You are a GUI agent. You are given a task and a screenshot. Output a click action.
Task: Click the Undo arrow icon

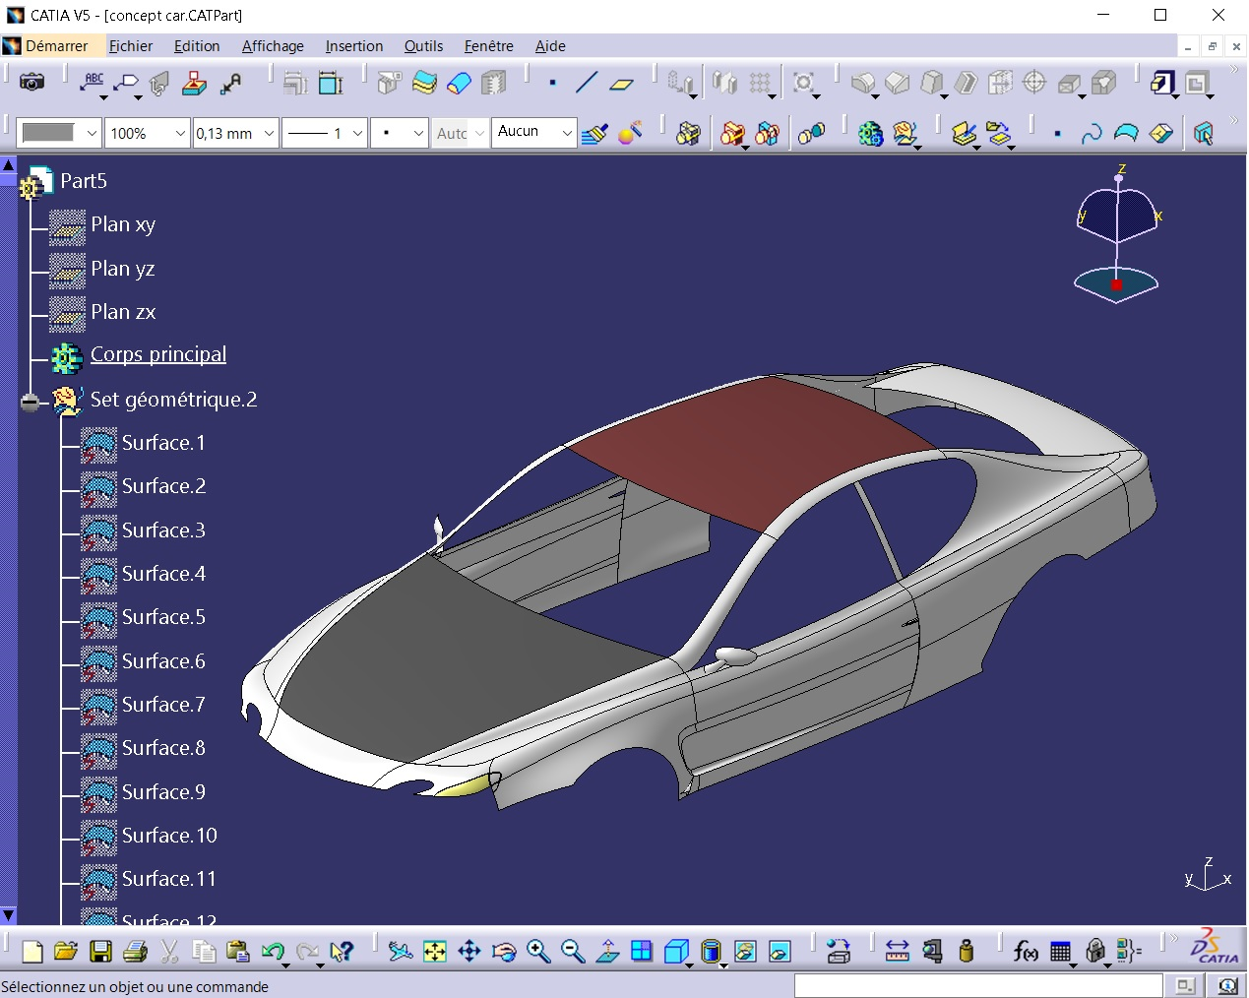(273, 951)
